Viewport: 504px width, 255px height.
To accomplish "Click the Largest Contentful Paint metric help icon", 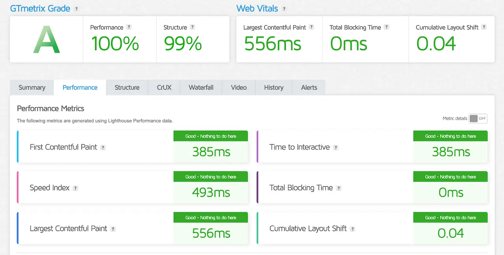I will coord(113,229).
